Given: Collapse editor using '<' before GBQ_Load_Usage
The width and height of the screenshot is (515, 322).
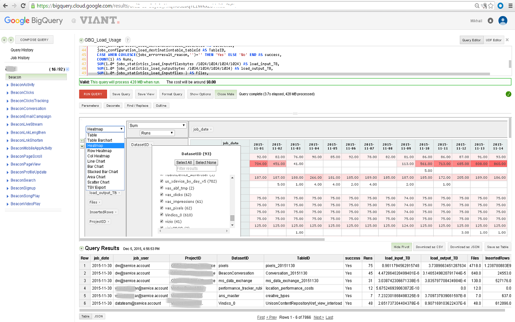Looking at the screenshot, I should [x=82, y=40].
